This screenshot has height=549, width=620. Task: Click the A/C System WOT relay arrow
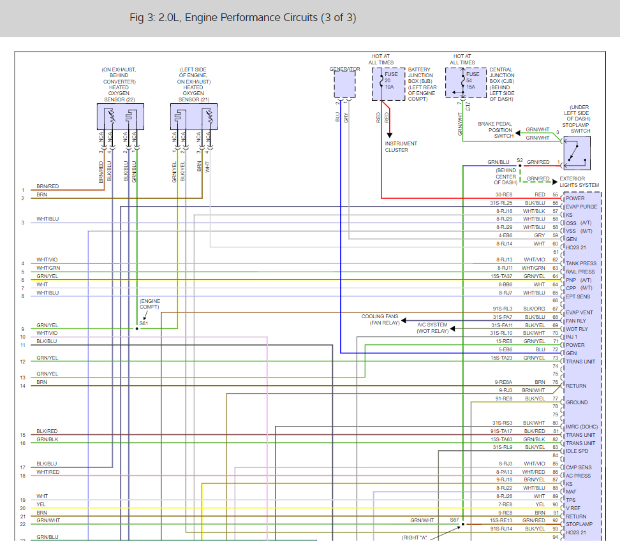coord(453,328)
